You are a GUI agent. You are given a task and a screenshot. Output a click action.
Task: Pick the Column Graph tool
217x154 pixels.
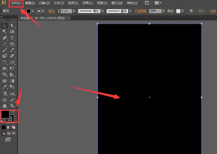tap(12, 93)
